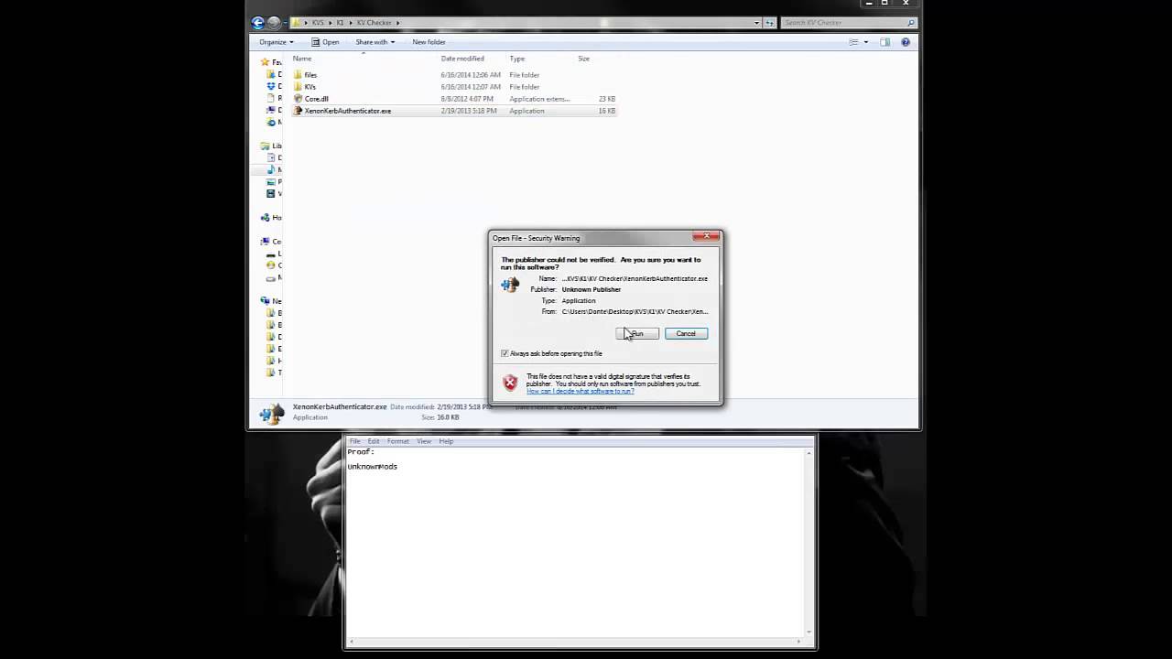Click Cancel in the security warning
Image resolution: width=1172 pixels, height=659 pixels.
click(686, 333)
